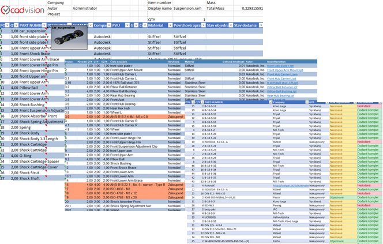Select the Shock Shaft cell
383x244 pixels.
29,178
